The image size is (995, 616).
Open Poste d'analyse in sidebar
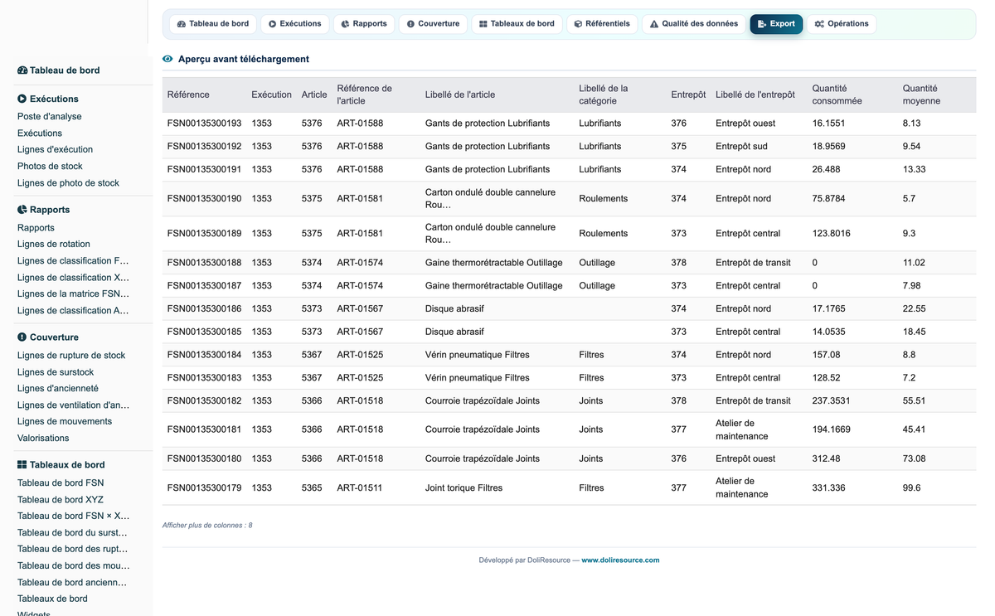click(50, 117)
